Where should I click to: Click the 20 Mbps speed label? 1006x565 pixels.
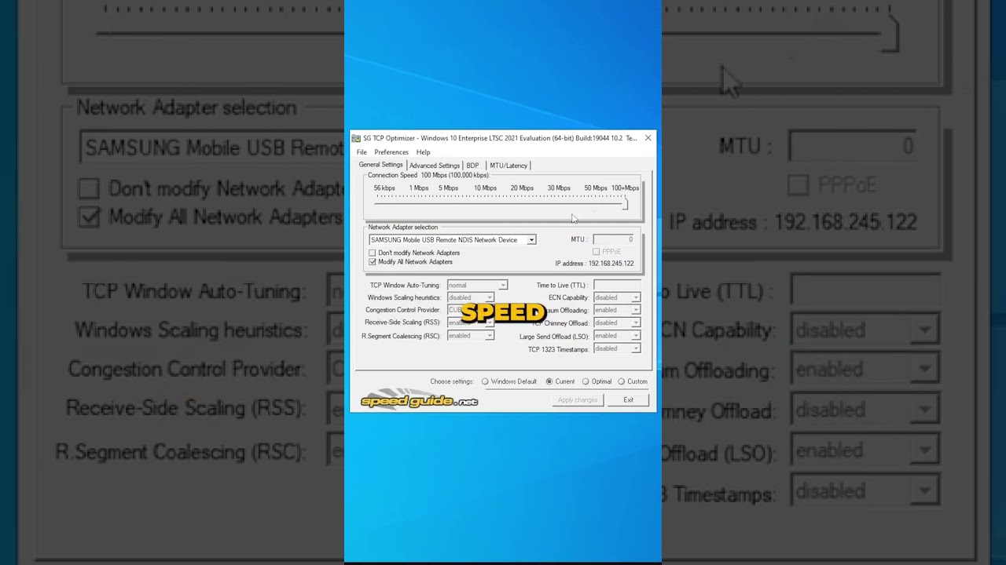[x=522, y=188]
